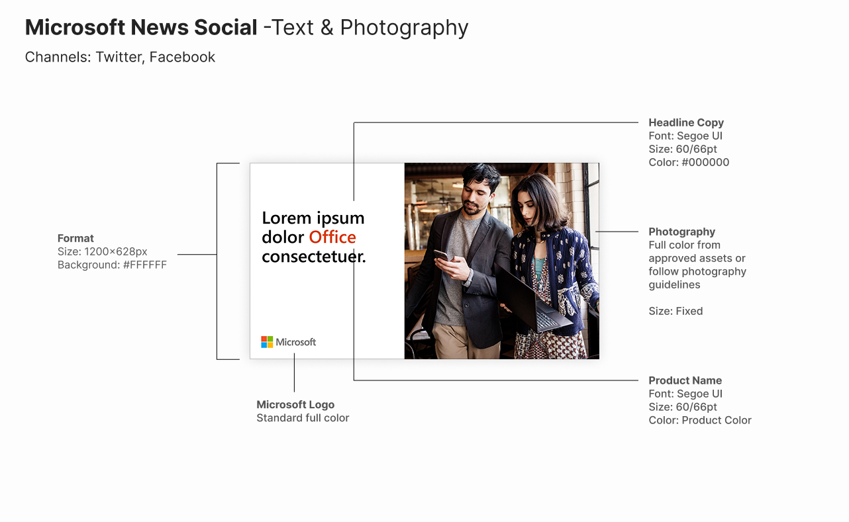Click "follow photography" text line
This screenshot has width=849, height=522.
tap(697, 271)
